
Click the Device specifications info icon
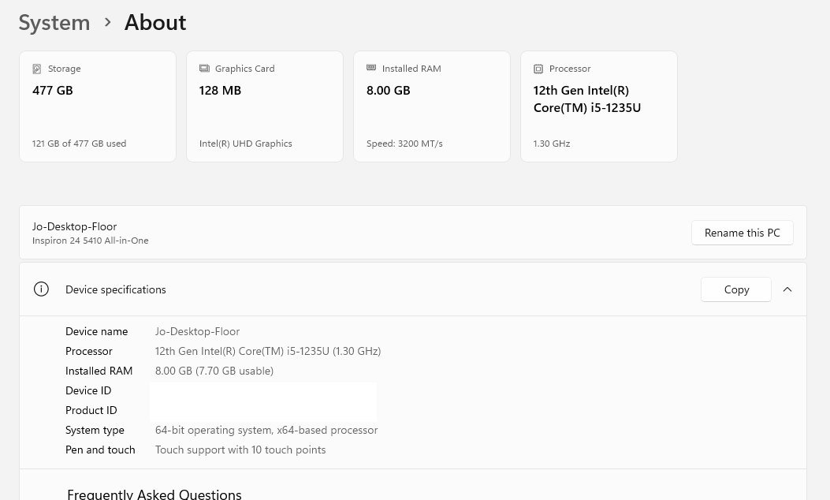(41, 289)
